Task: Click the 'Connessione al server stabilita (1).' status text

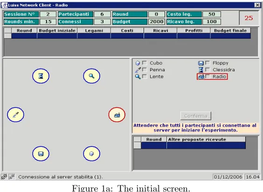Action: click(61, 177)
